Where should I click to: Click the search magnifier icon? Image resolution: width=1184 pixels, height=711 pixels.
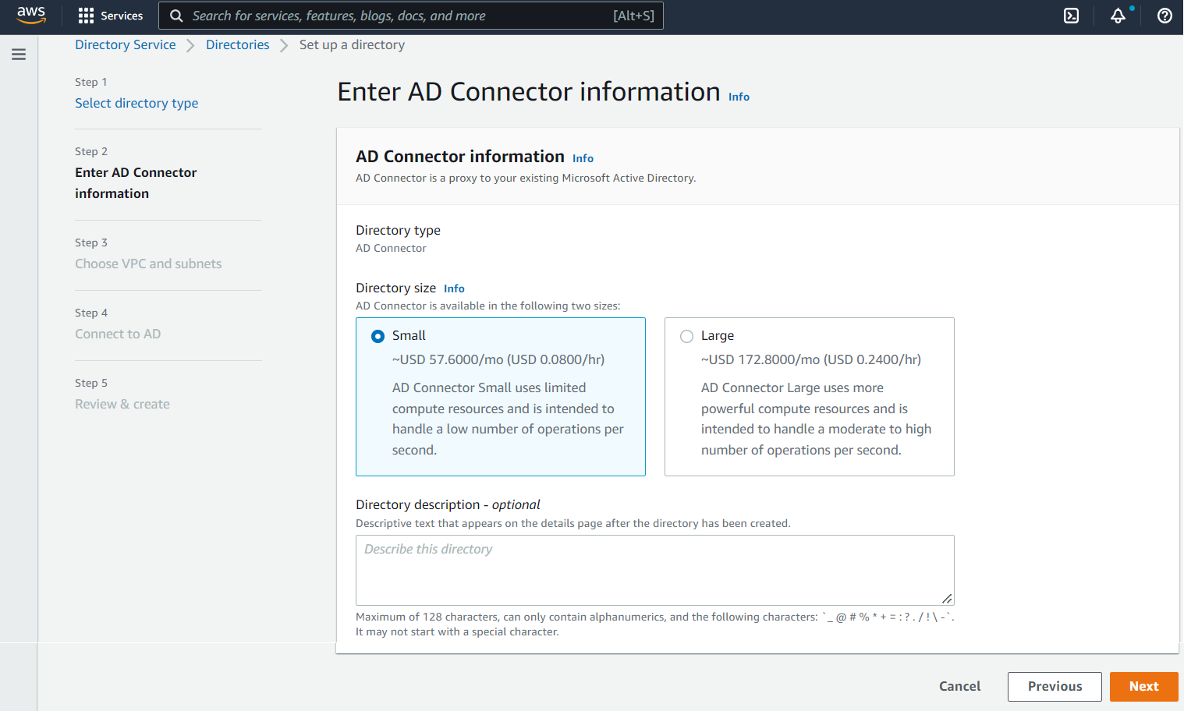(176, 16)
